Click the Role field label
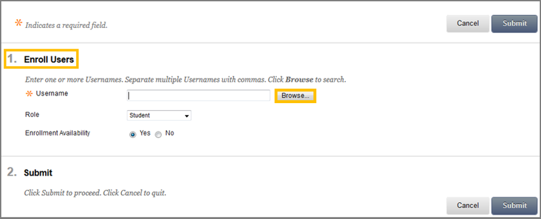The height and width of the screenshot is (219, 541). [x=32, y=114]
